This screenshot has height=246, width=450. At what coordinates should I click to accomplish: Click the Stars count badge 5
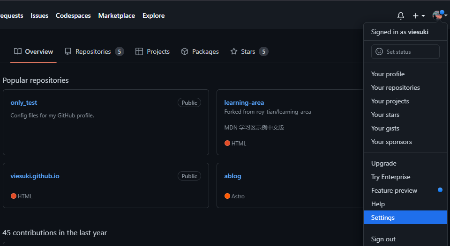point(263,51)
